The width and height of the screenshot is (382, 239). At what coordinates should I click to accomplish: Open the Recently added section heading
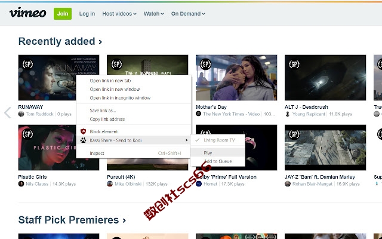[60, 41]
